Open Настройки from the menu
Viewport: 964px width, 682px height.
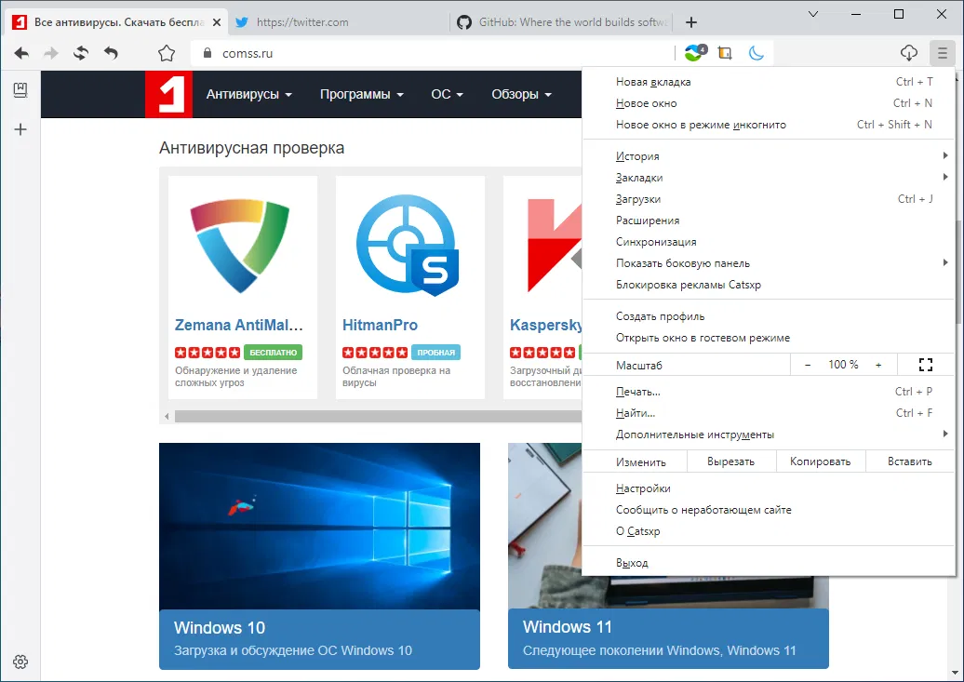pos(769,488)
